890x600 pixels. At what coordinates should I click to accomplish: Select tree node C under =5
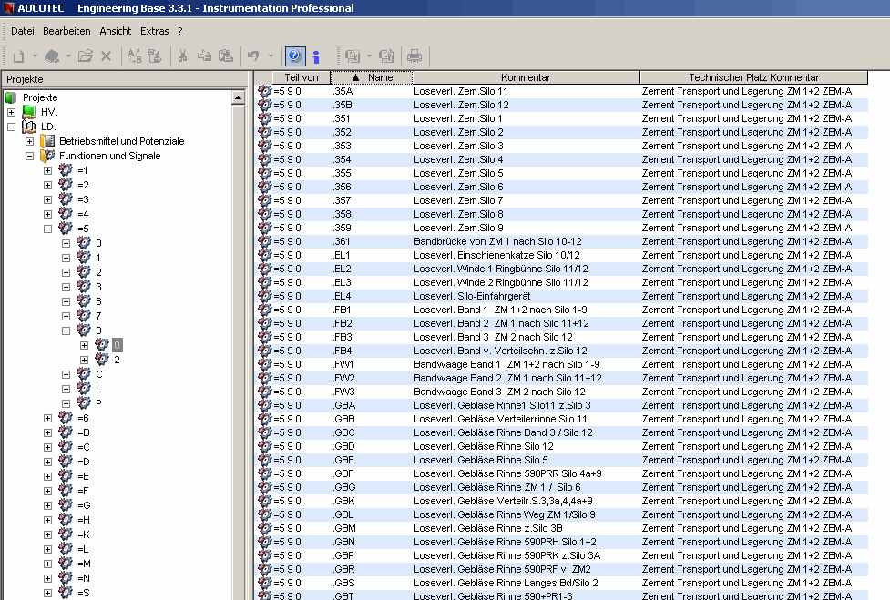[98, 374]
